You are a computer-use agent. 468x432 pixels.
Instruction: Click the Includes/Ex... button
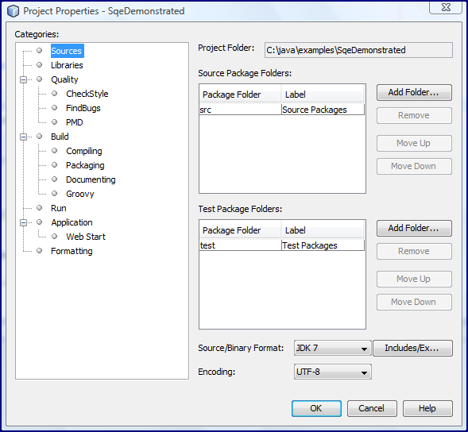point(413,348)
